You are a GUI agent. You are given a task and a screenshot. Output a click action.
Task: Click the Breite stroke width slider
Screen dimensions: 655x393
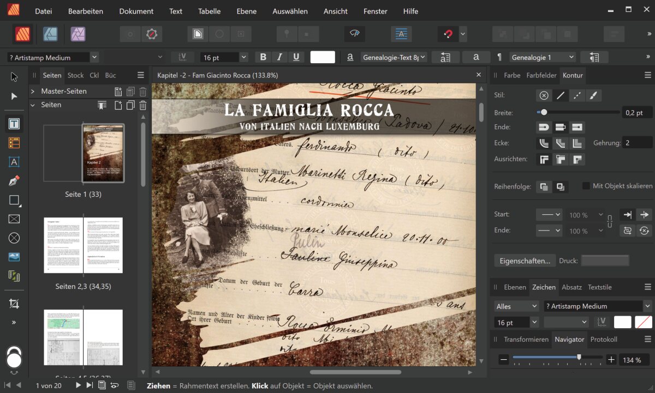[x=577, y=112]
